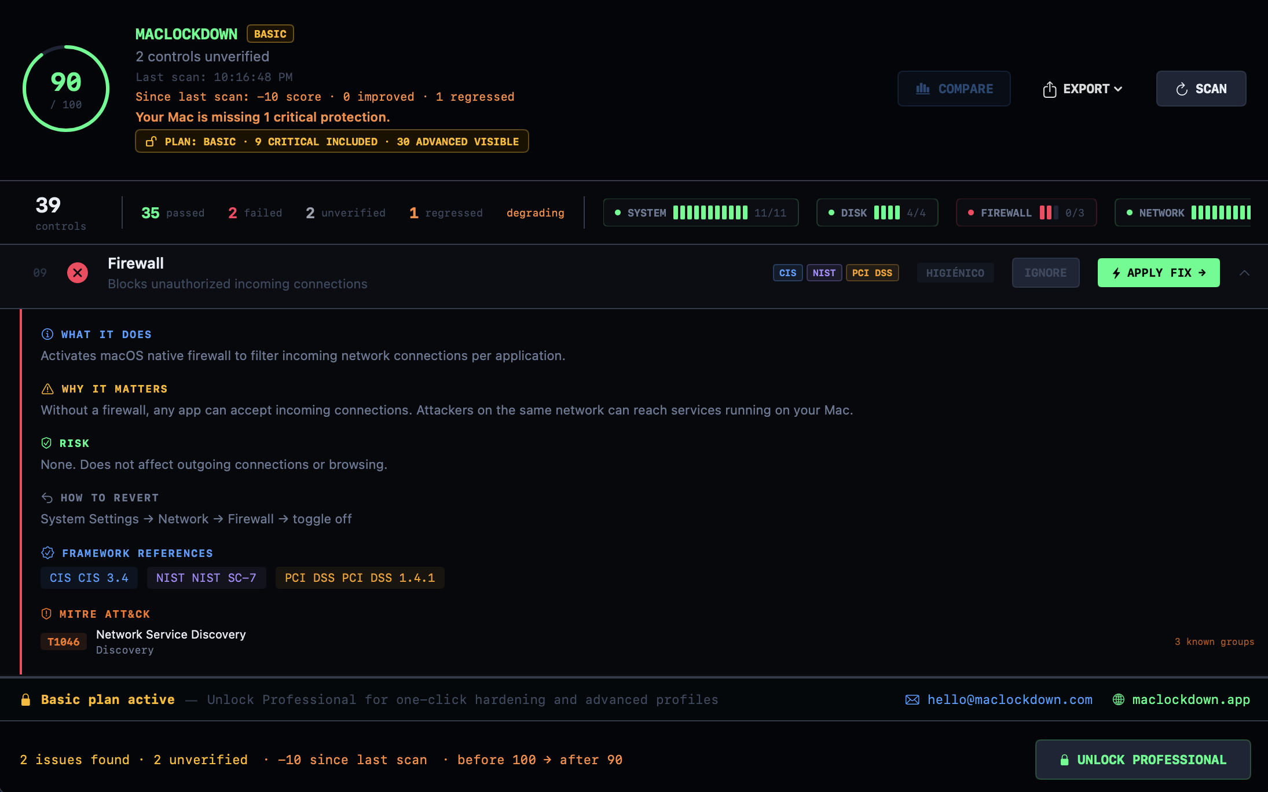Ignore the Firewall control
This screenshot has width=1268, height=792.
pos(1045,273)
